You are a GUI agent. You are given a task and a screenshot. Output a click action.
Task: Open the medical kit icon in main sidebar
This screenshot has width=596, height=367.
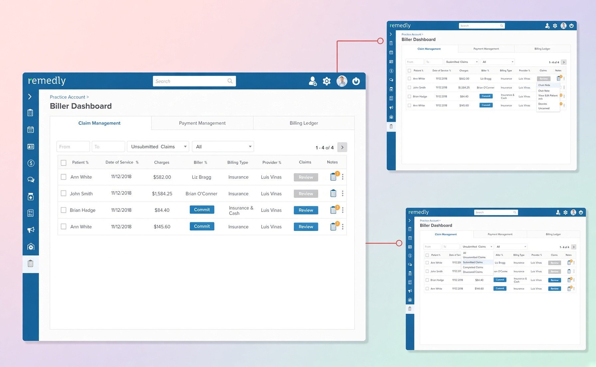point(31,197)
